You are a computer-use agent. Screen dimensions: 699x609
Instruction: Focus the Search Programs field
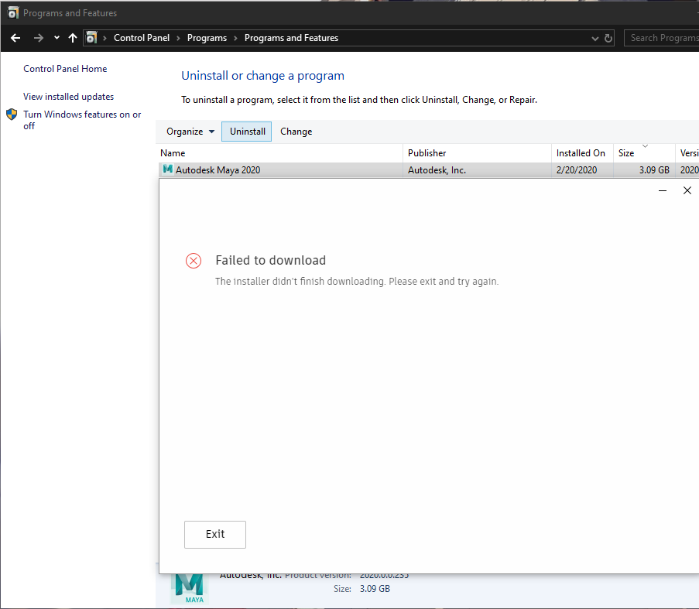click(662, 38)
